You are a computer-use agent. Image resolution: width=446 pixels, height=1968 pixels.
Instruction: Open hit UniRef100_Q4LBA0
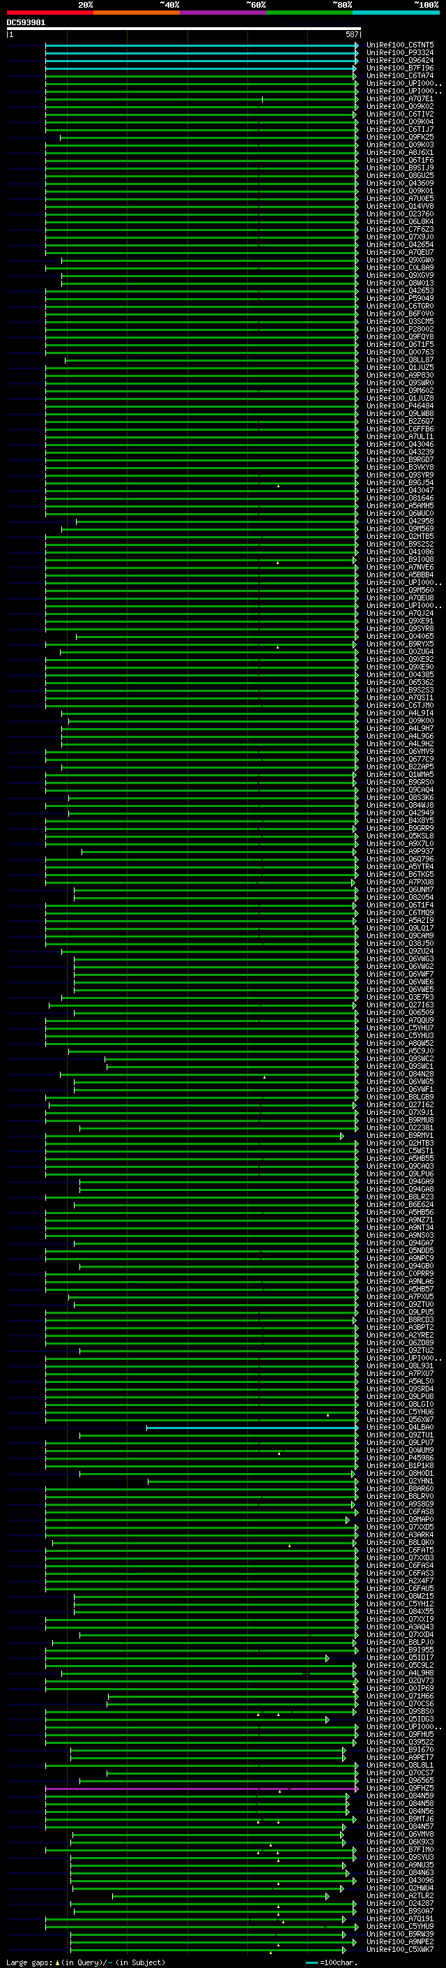(x=400, y=1427)
